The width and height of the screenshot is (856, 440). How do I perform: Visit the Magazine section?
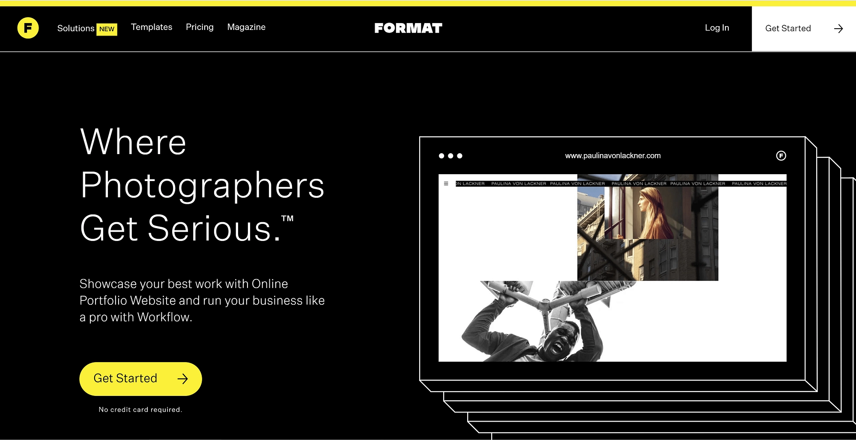click(x=246, y=27)
